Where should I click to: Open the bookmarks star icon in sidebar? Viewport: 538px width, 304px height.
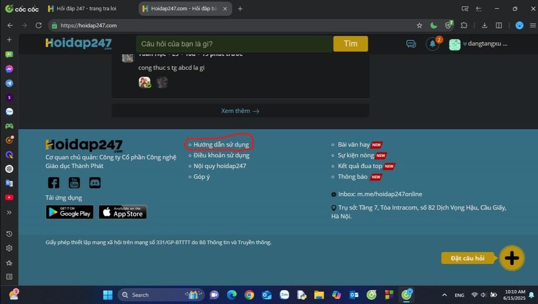(9, 263)
